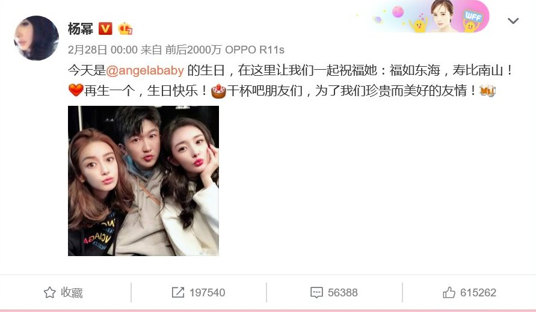Viewport: 536px width, 312px height.
Task: Open the @angelababy mention link
Action: pos(145,70)
